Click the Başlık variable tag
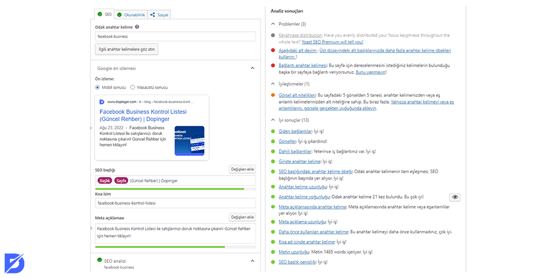The width and height of the screenshot is (557, 278). coord(105,181)
